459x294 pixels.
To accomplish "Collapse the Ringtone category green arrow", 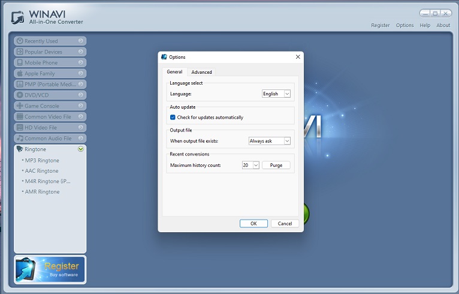I will click(x=81, y=149).
